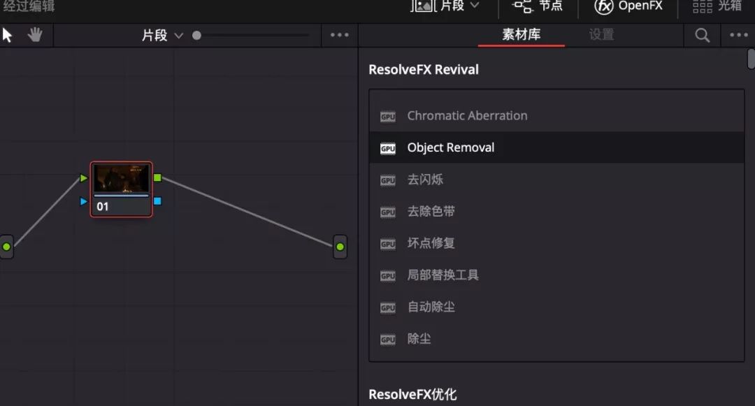The image size is (755, 406).
Task: Select the hand pan tool
Action: [35, 35]
